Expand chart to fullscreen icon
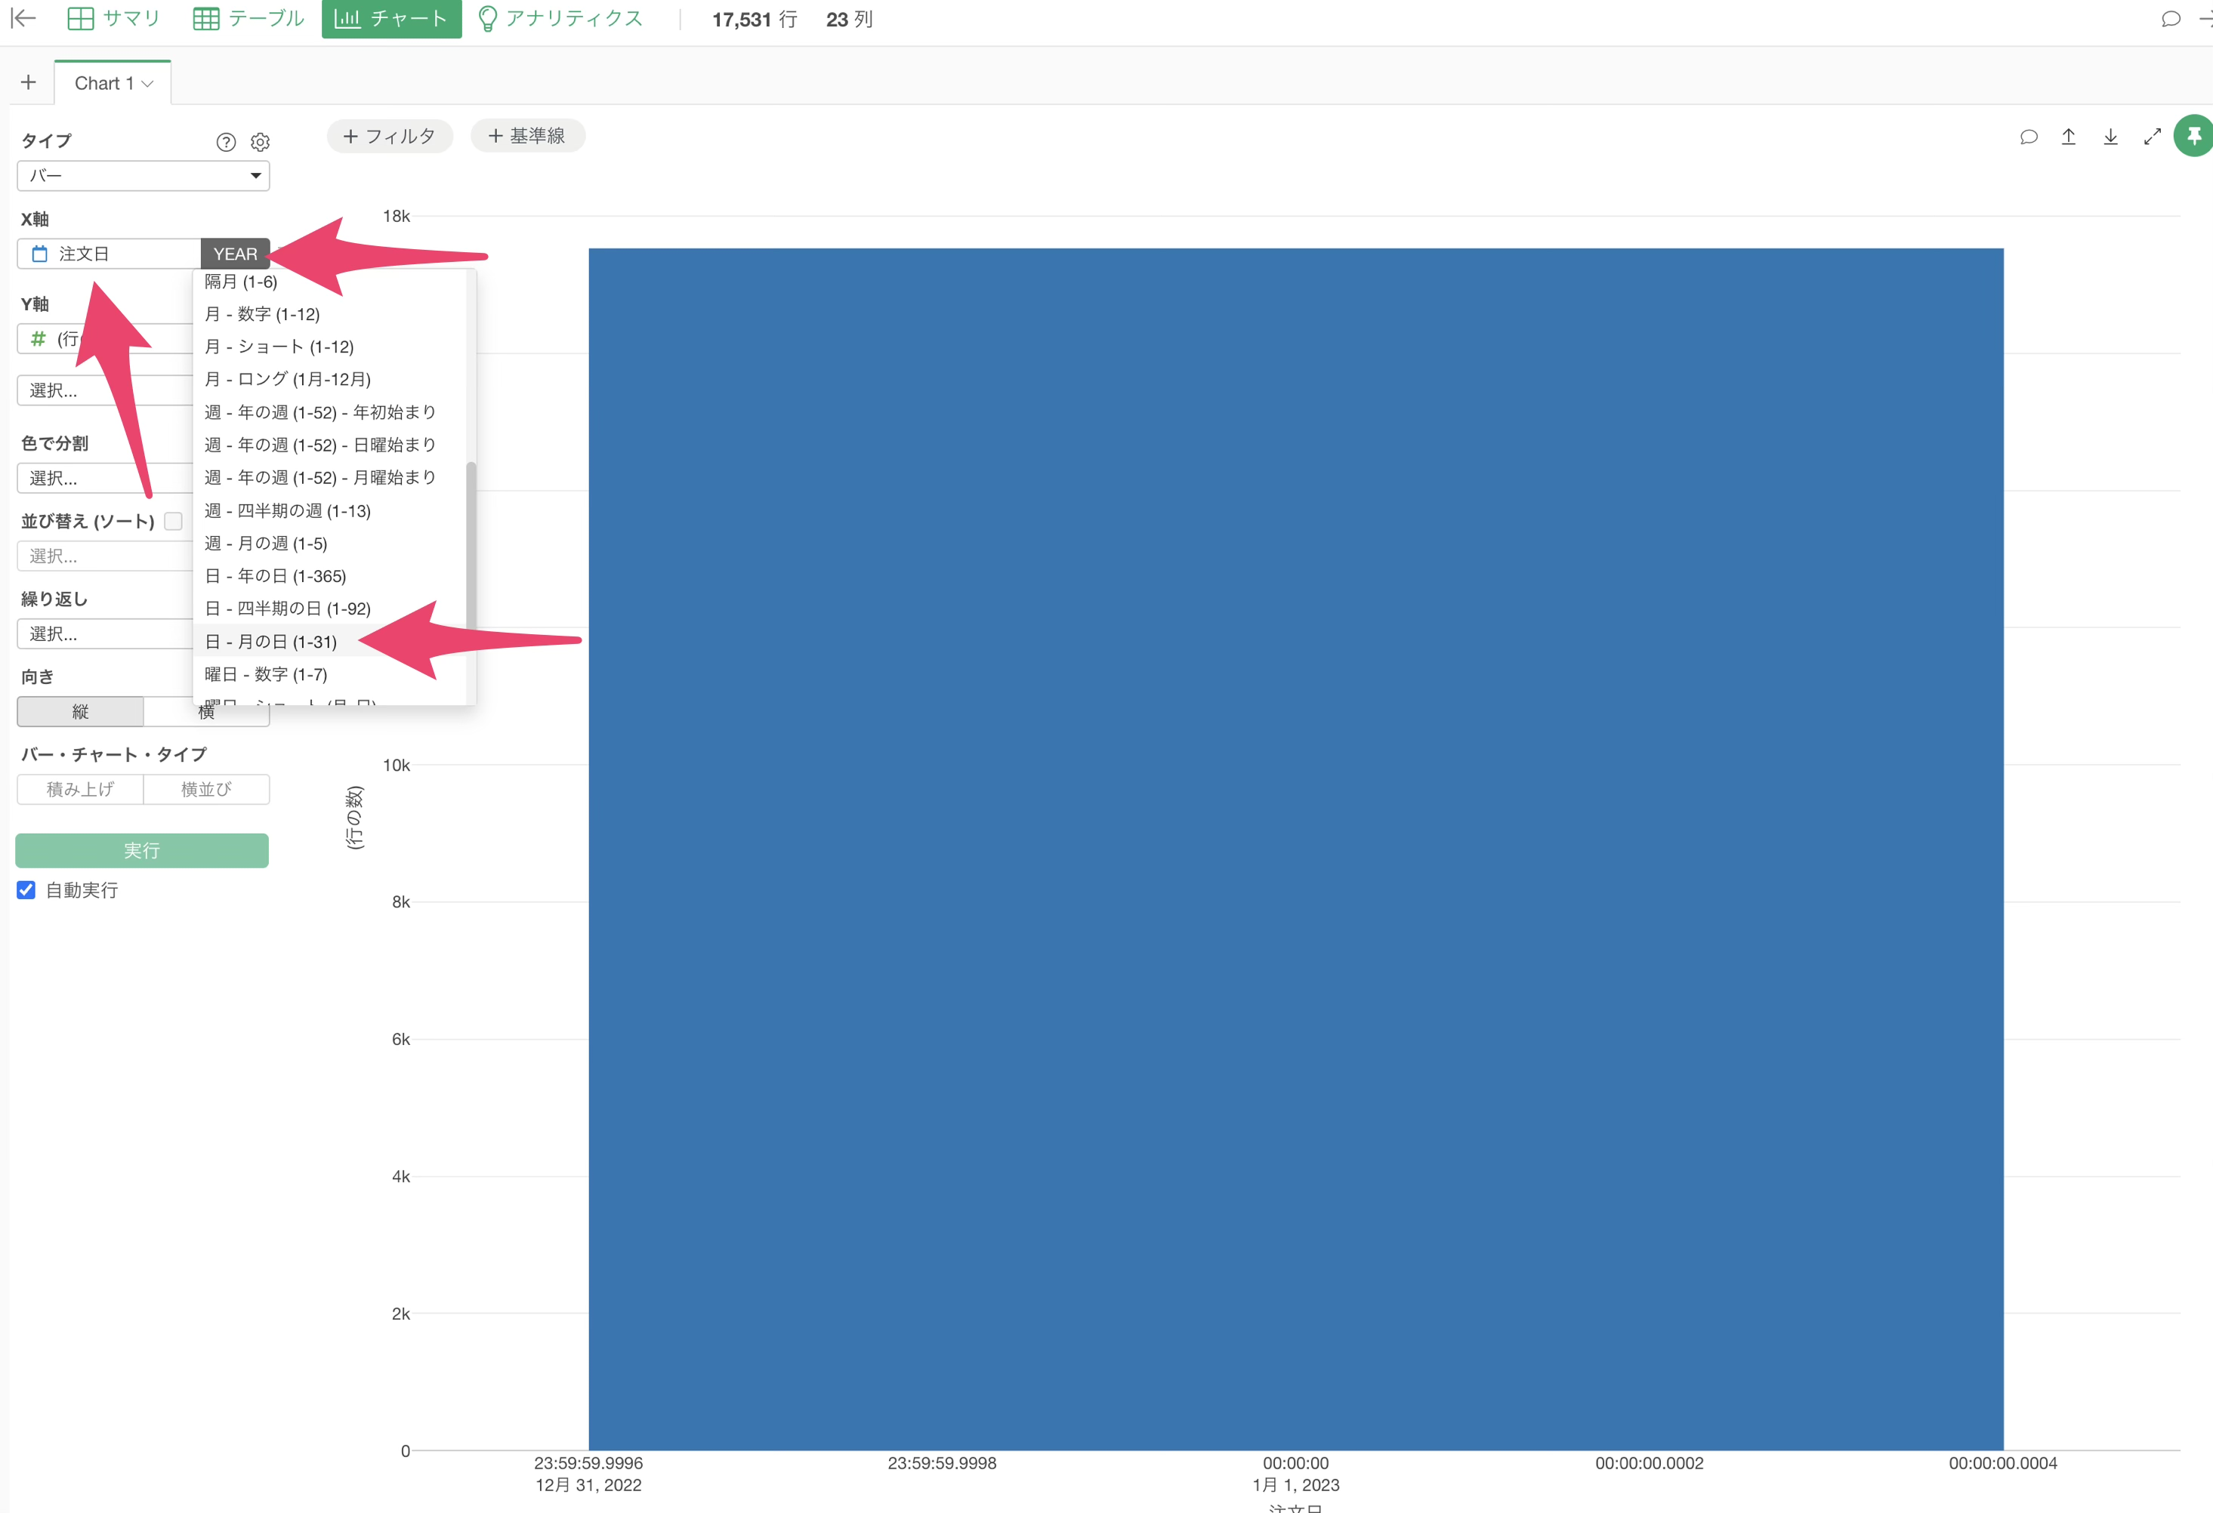The height and width of the screenshot is (1513, 2213). tap(2152, 136)
